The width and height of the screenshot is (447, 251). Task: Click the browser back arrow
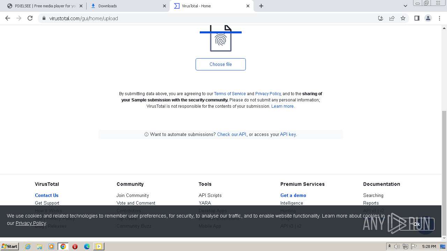[8, 18]
